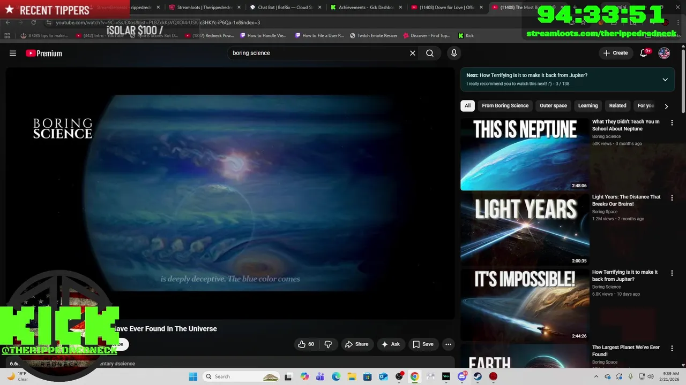Open the Create menu
This screenshot has height=385, width=686.
[615, 53]
